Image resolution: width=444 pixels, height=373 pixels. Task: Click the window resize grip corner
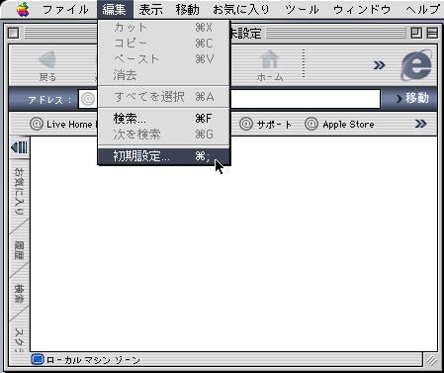[x=431, y=360]
